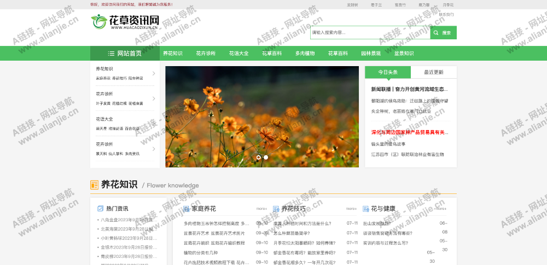This screenshot has width=547, height=265.
Task: Open article 多肉植物玉吊钟怎样控制高度
Action: tap(217, 223)
